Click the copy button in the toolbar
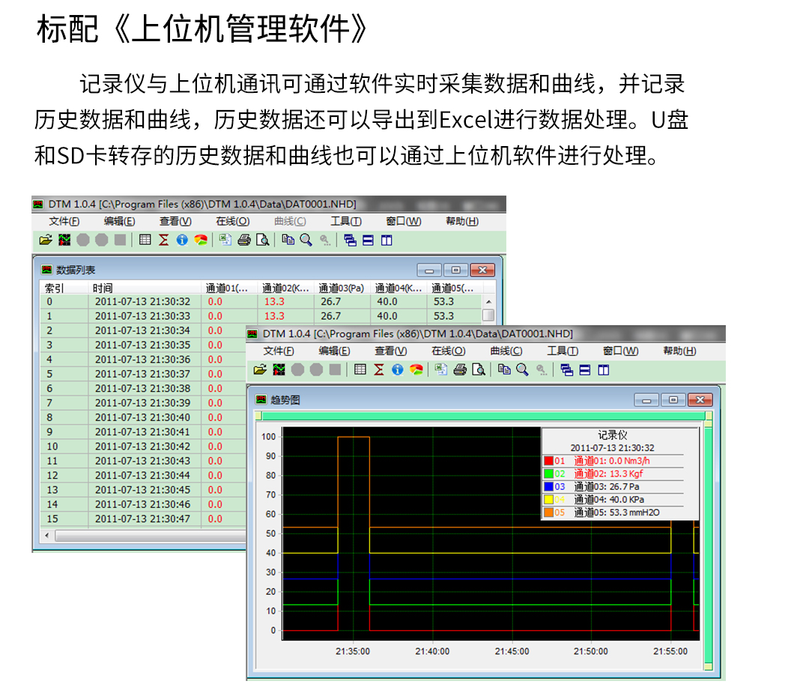809x693 pixels. coord(504,369)
